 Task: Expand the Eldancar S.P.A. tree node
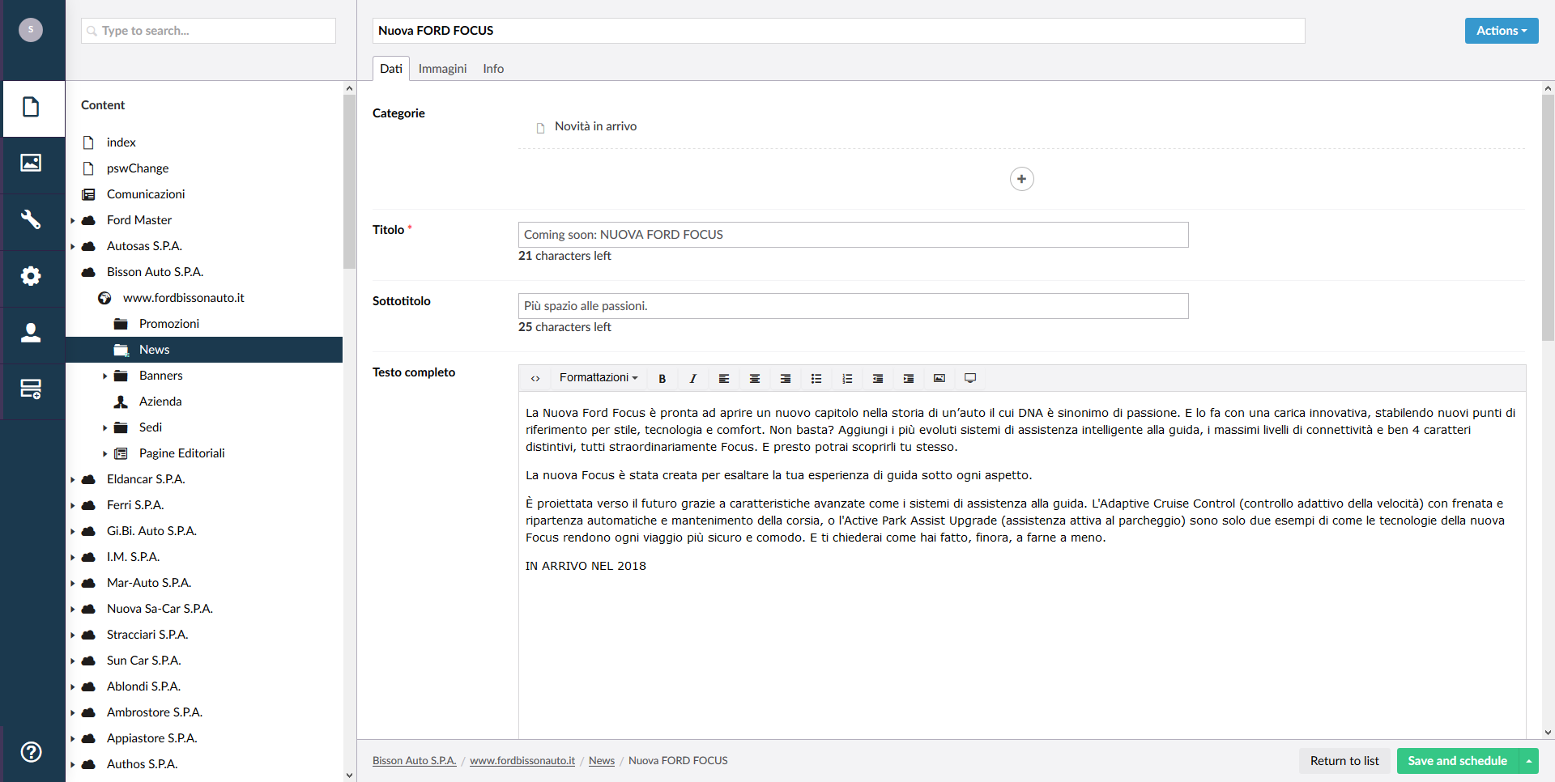point(73,479)
